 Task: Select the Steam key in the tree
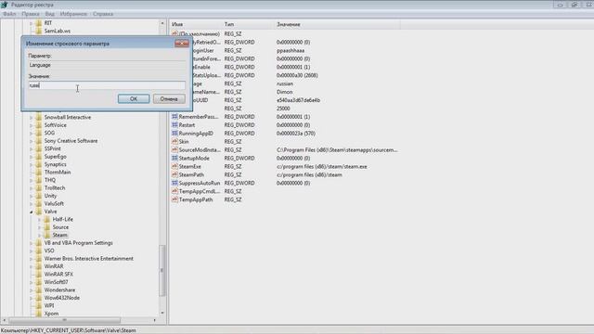[x=59, y=235]
